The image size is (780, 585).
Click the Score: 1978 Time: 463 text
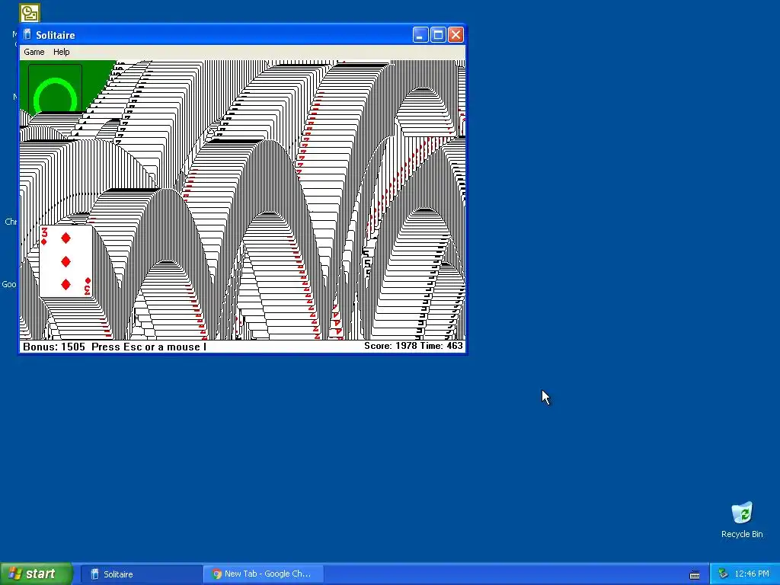pyautogui.click(x=413, y=346)
